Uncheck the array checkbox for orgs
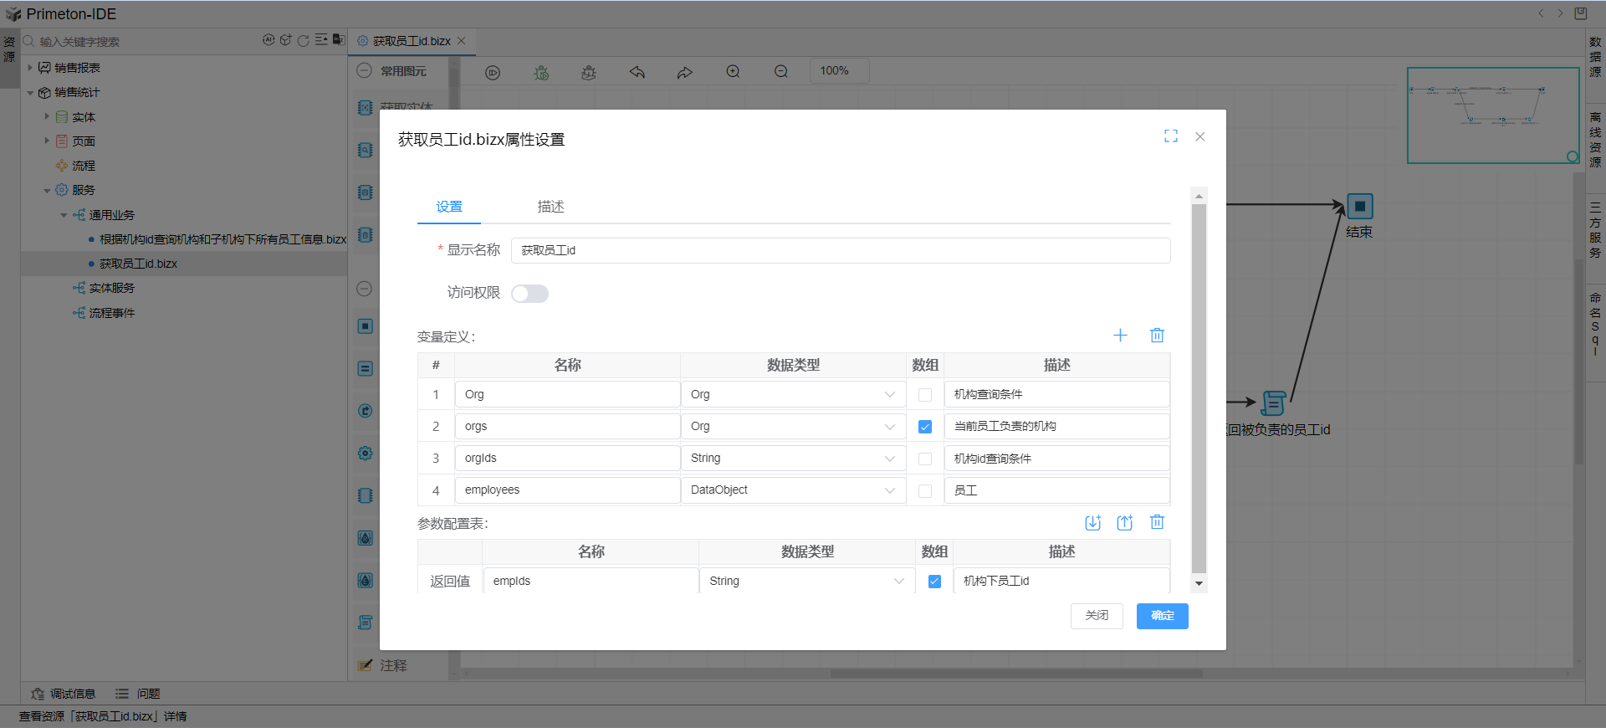 click(925, 427)
